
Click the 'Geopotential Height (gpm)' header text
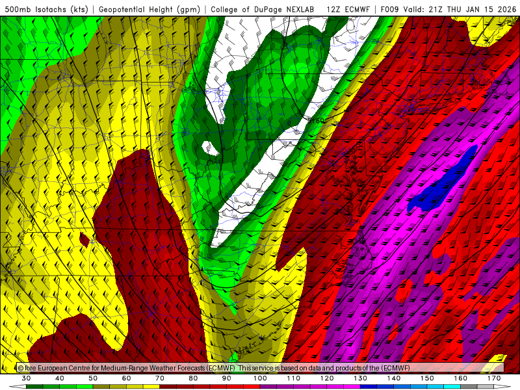coord(149,9)
